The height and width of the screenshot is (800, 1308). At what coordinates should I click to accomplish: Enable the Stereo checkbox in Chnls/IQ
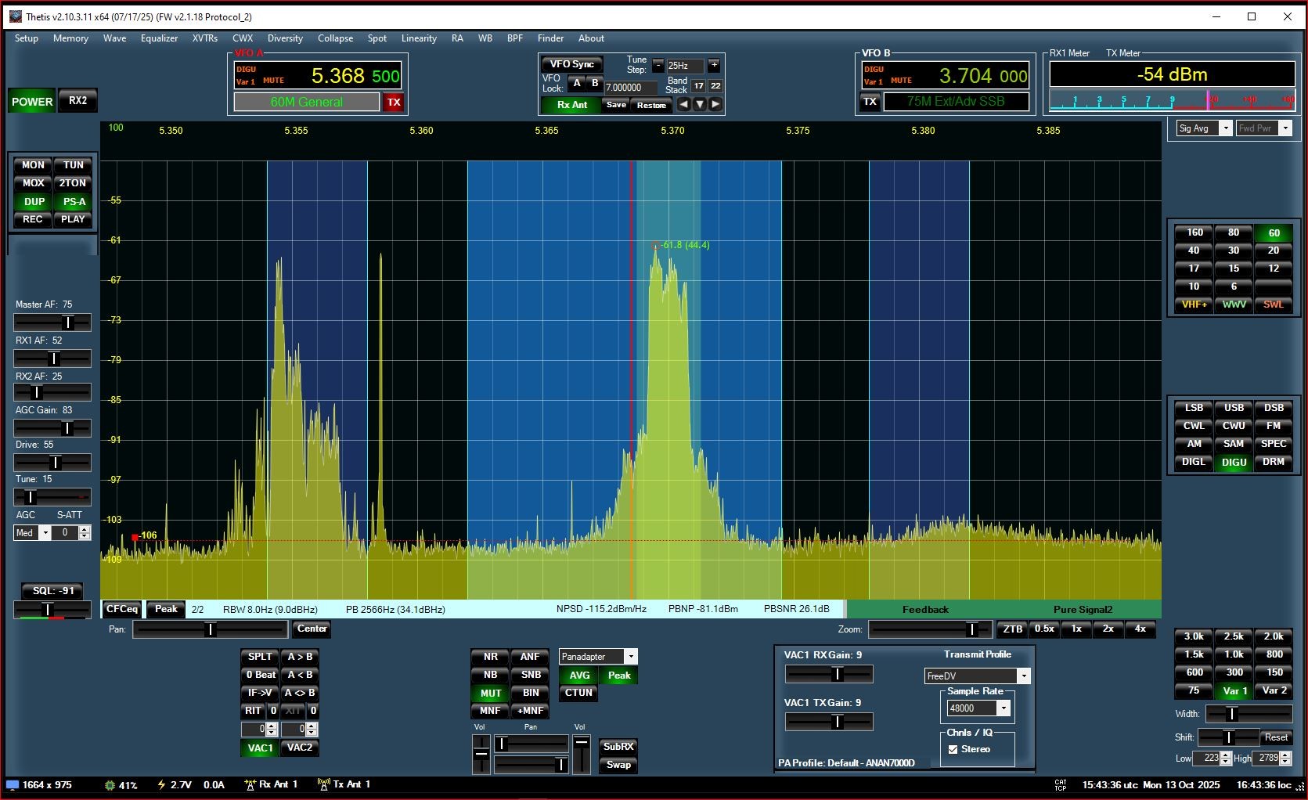click(x=953, y=749)
